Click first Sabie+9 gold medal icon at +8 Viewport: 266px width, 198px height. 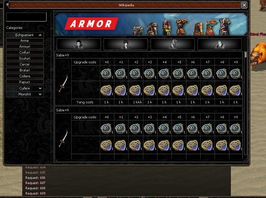[222, 90]
